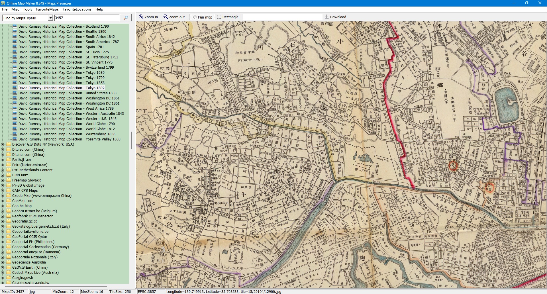Click the tree panel vertical scrollbar thumb
The width and height of the screenshot is (547, 294).
(131, 140)
